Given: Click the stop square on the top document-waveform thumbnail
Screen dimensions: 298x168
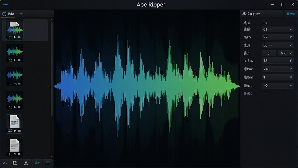Looking at the screenshot, I should tap(19, 37).
